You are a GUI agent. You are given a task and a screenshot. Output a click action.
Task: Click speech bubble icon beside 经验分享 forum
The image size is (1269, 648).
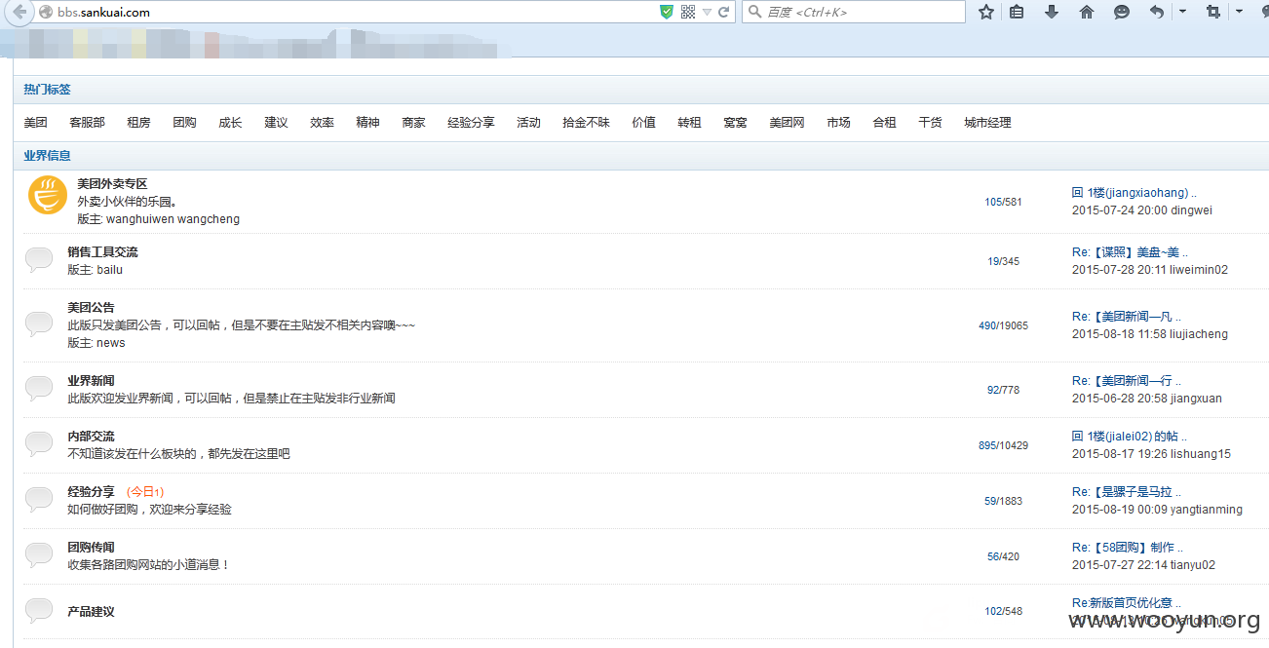click(39, 500)
